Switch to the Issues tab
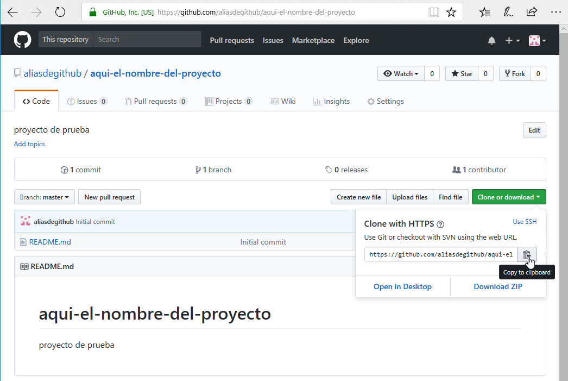 [x=87, y=102]
